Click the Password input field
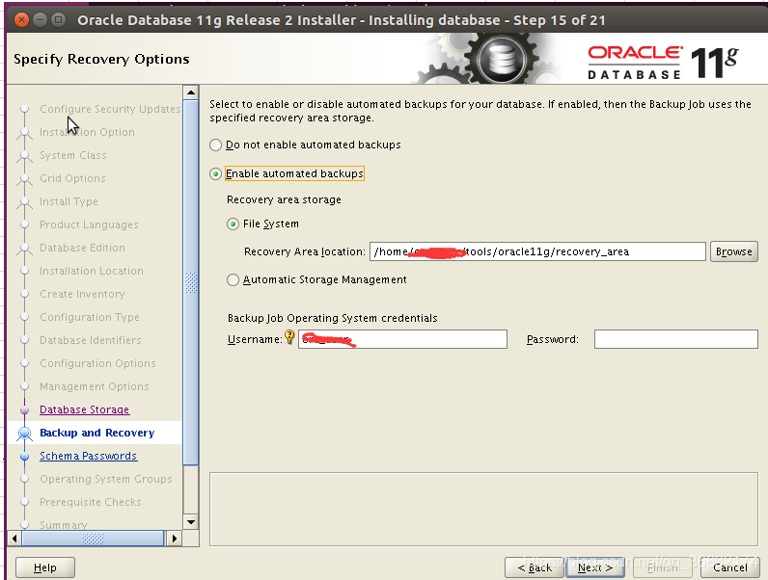This screenshot has width=768, height=580. (x=676, y=339)
